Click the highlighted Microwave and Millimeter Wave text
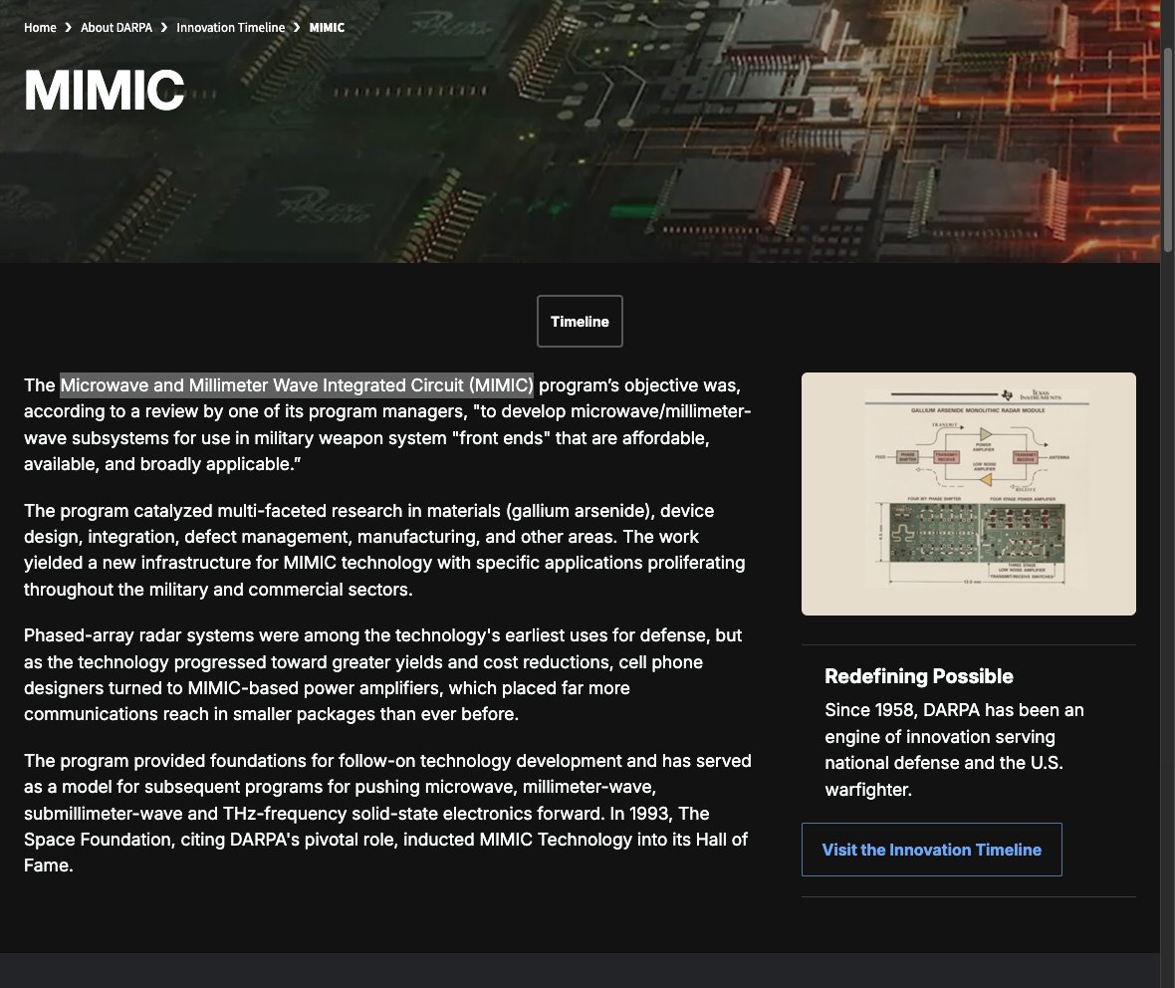Image resolution: width=1175 pixels, height=988 pixels. point(297,385)
